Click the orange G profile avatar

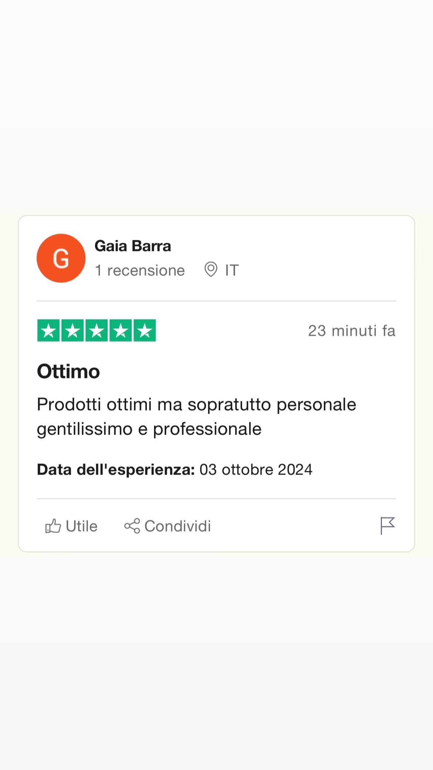[61, 258]
